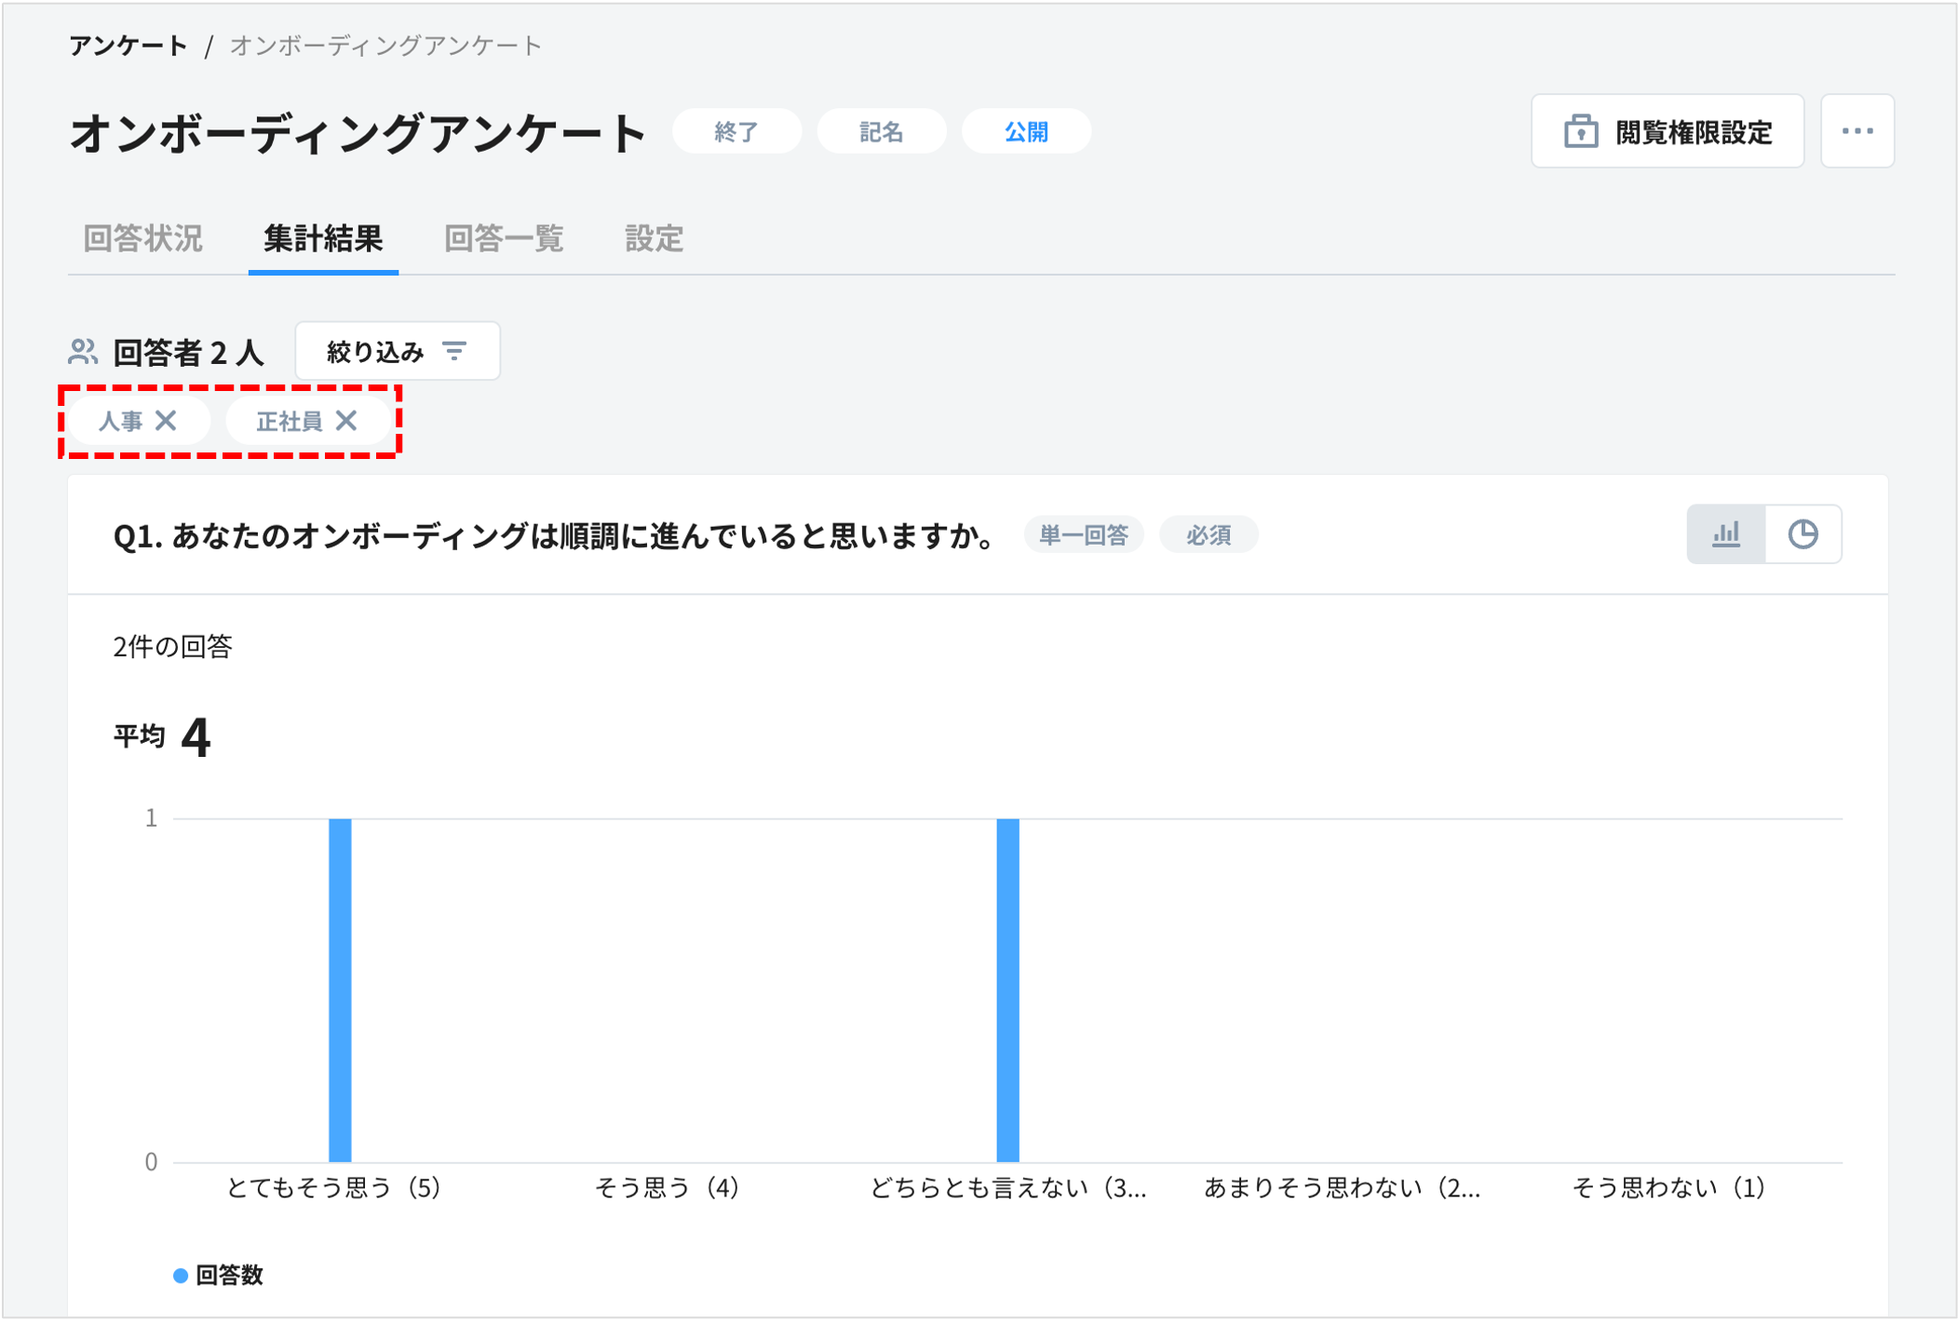Select the bar chart view icon for Q1
Image resolution: width=1958 pixels, height=1322 pixels.
click(1725, 534)
